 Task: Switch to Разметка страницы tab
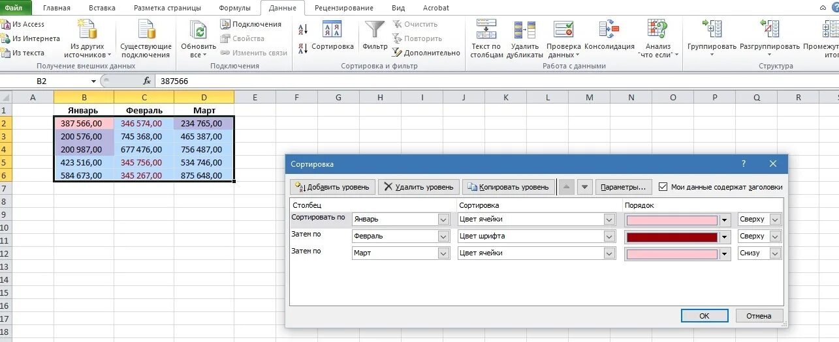tap(166, 8)
